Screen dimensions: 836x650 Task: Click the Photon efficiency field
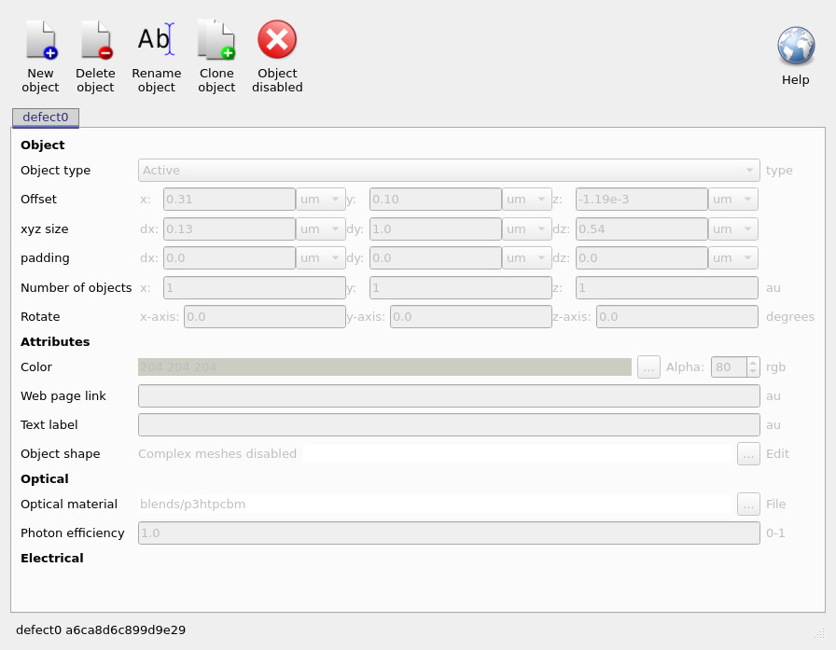pyautogui.click(x=448, y=532)
